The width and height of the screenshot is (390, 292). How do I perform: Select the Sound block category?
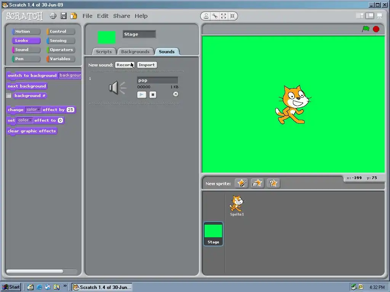click(26, 50)
